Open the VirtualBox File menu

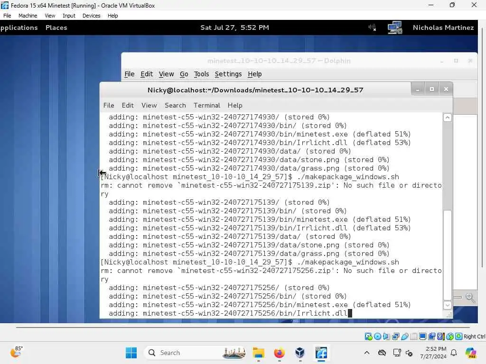click(7, 16)
